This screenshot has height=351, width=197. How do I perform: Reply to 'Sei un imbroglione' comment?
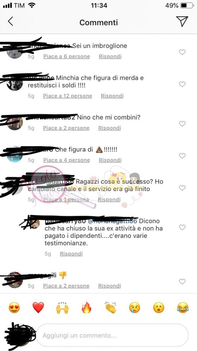pyautogui.click(x=110, y=56)
